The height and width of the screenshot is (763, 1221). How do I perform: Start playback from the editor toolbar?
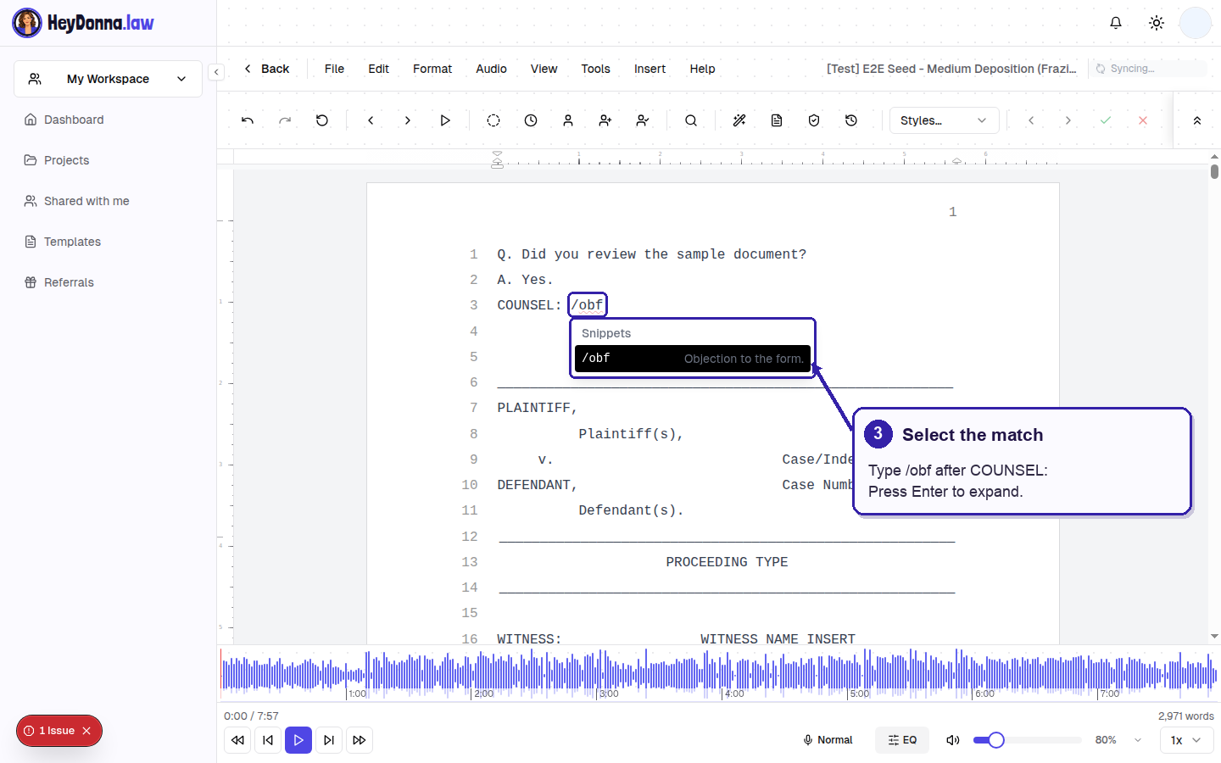click(x=445, y=120)
